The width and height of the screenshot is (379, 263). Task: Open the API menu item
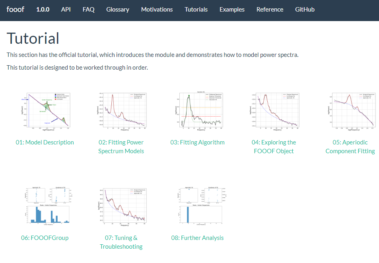(66, 10)
